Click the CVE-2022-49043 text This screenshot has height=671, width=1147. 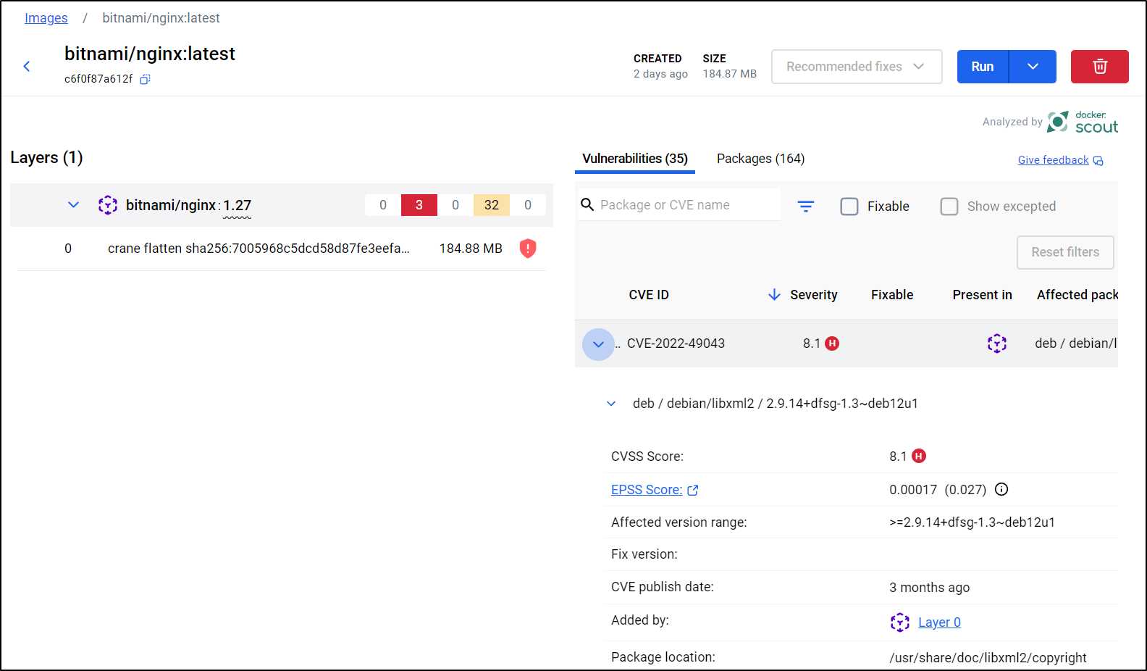676,343
